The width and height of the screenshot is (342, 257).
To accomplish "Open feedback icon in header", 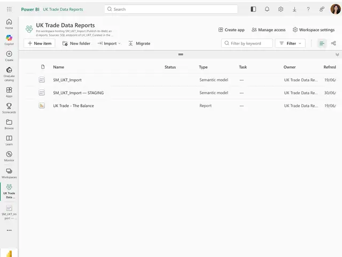I will 322,9.
